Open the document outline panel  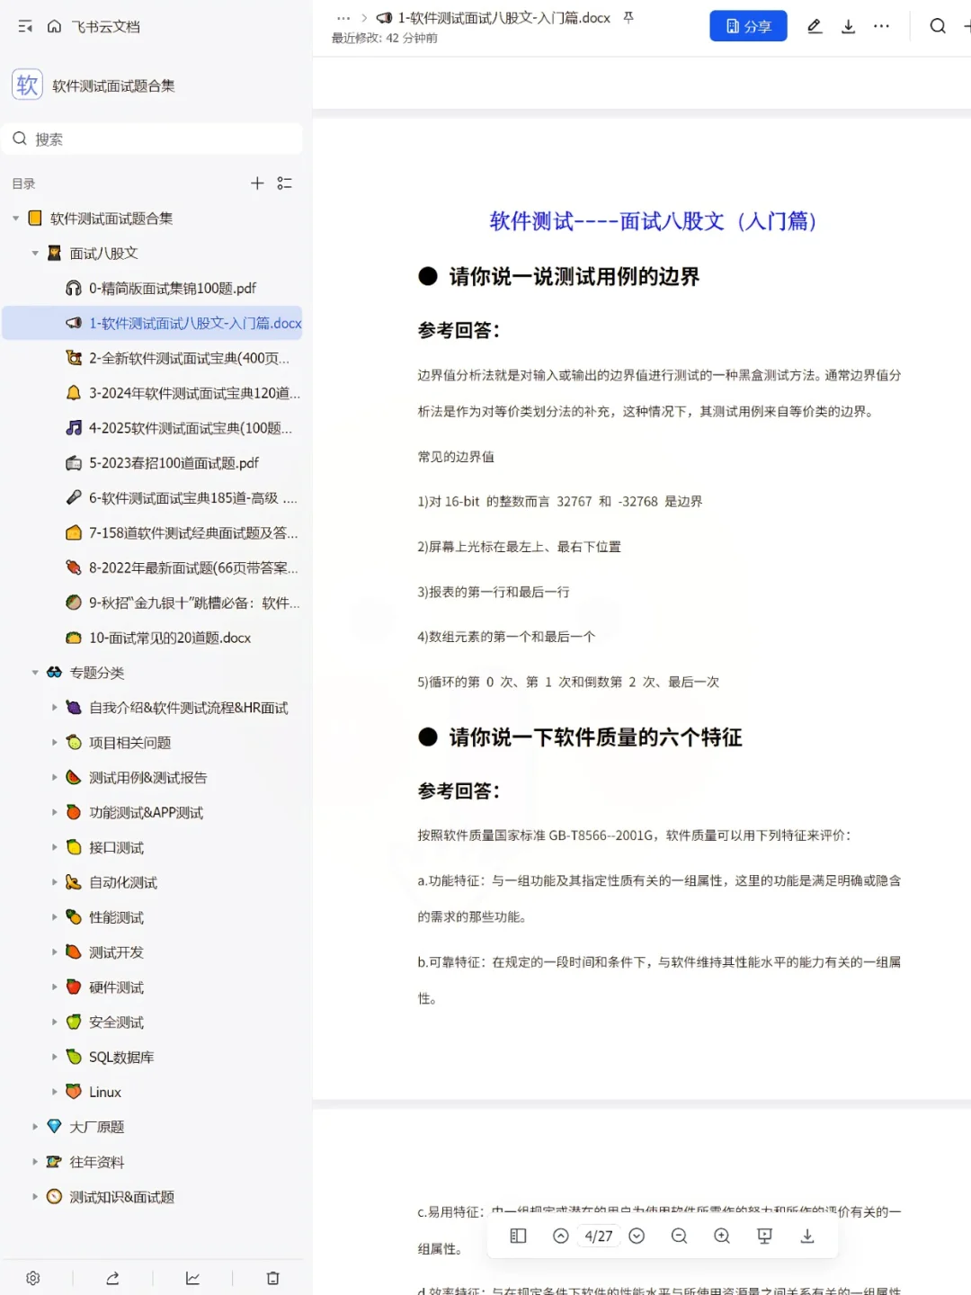[x=518, y=1236]
